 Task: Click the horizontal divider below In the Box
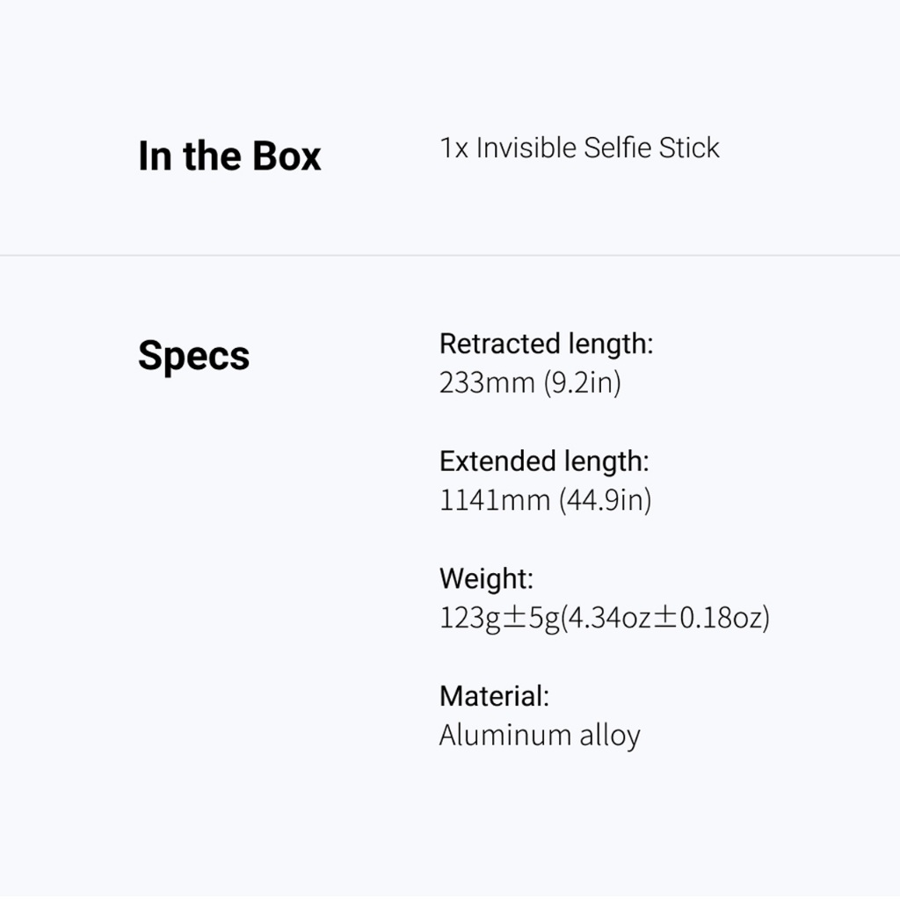pyautogui.click(x=450, y=255)
